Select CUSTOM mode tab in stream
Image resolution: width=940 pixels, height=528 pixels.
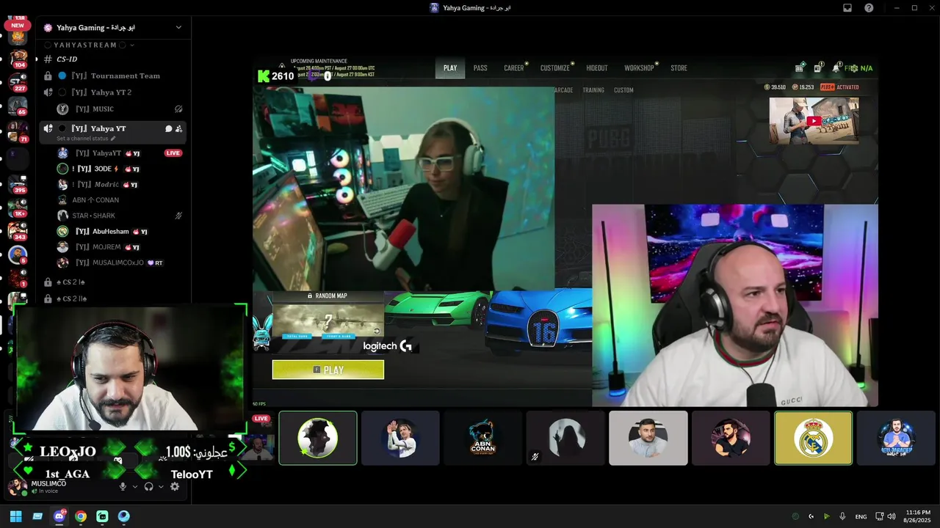pyautogui.click(x=623, y=90)
